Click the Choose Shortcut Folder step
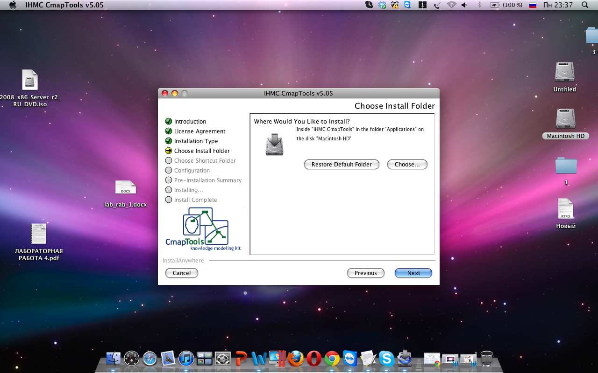598x373 pixels. tap(200, 160)
